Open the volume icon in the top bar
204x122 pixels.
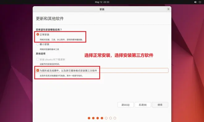click(195, 2)
